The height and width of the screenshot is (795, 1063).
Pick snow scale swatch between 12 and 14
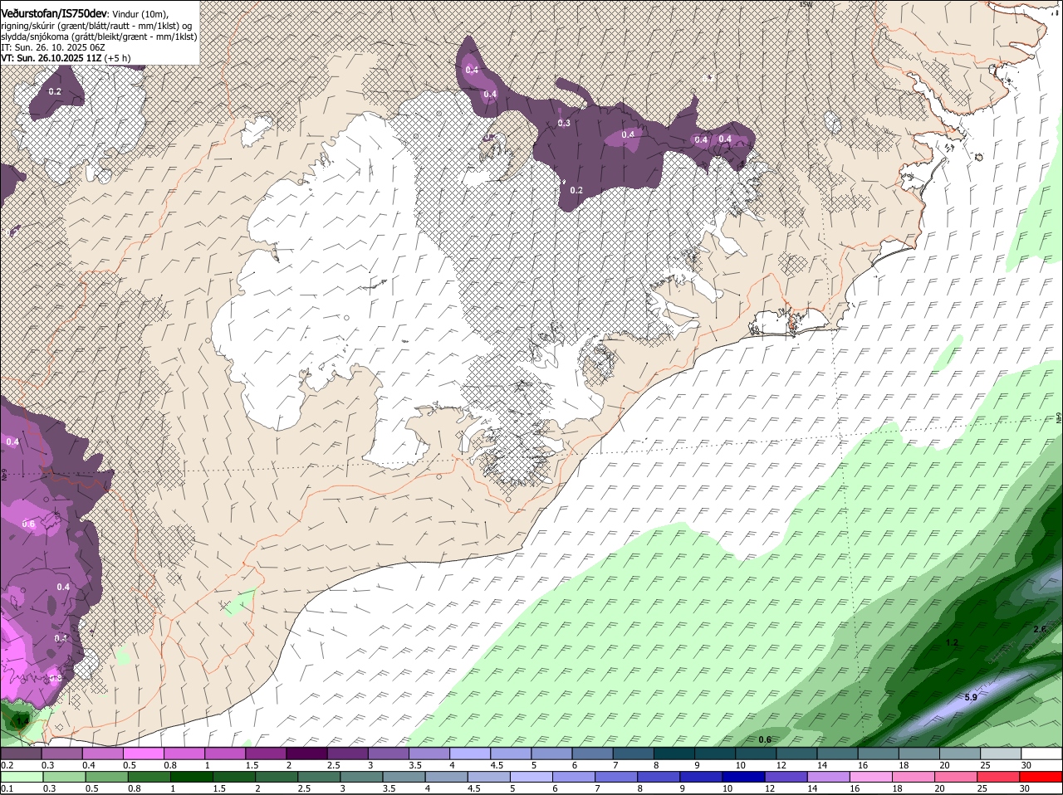tap(797, 754)
